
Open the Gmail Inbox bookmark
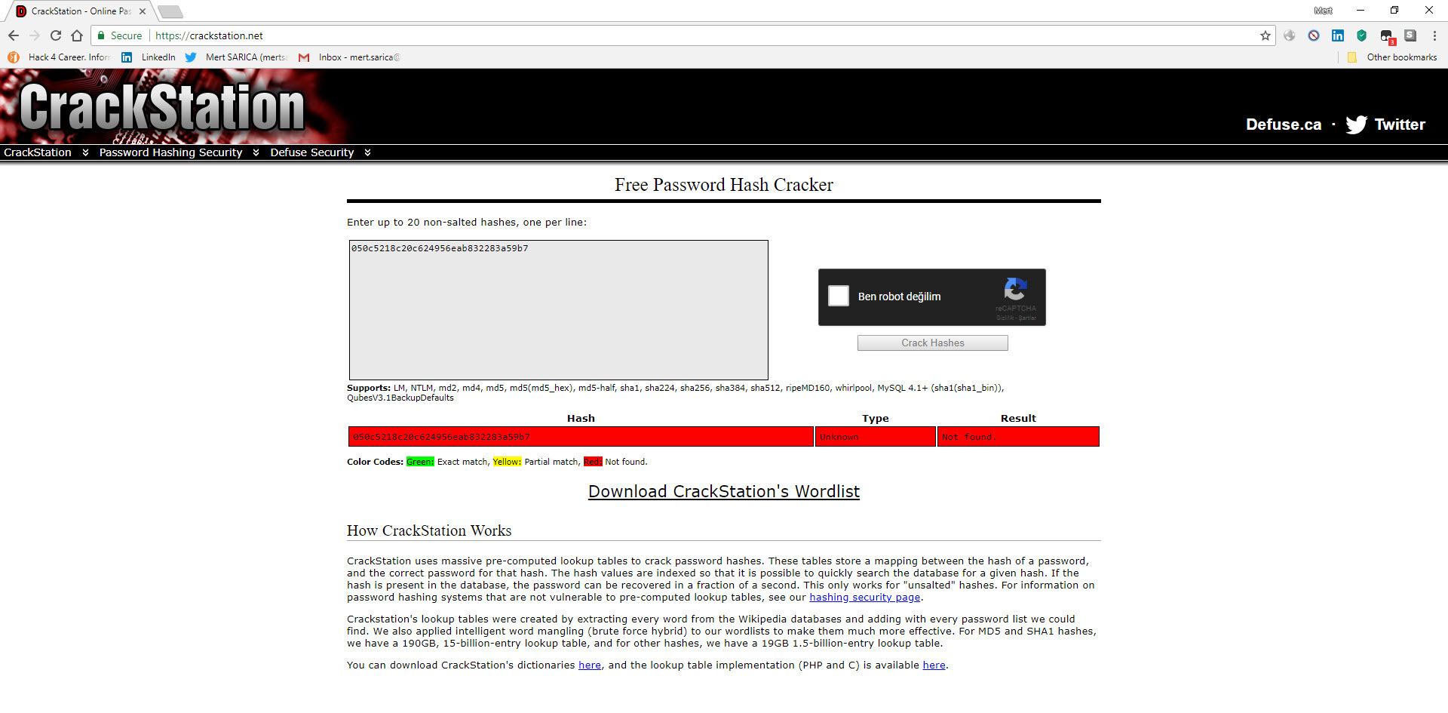pos(349,57)
